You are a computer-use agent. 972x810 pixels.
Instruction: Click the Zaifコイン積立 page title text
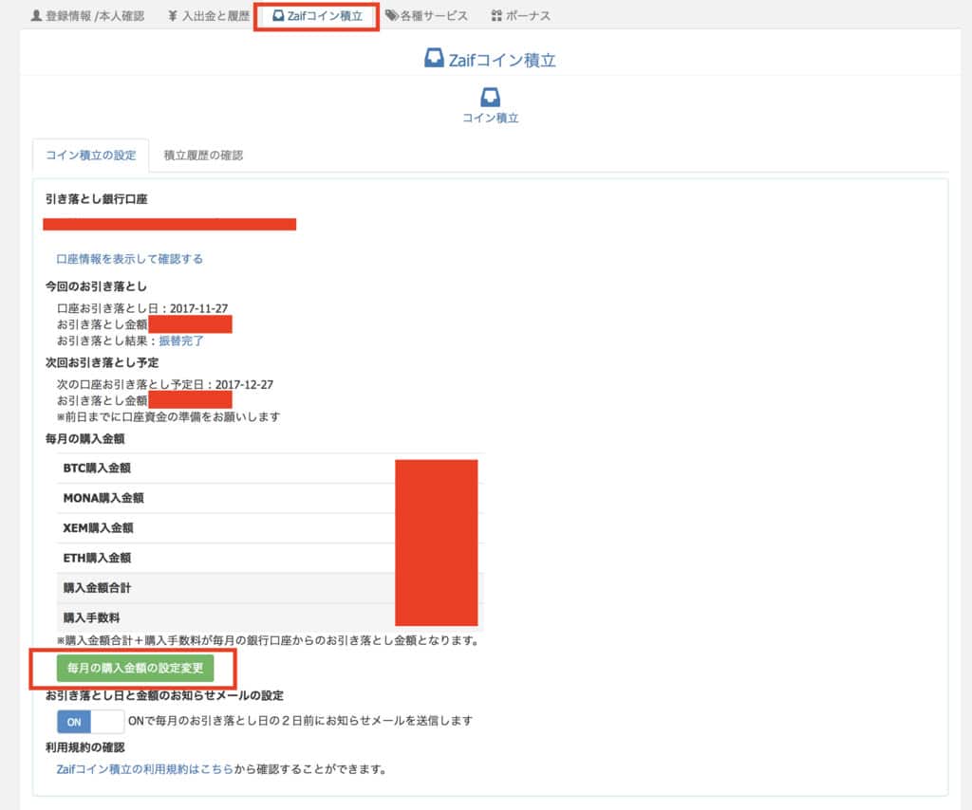point(502,60)
